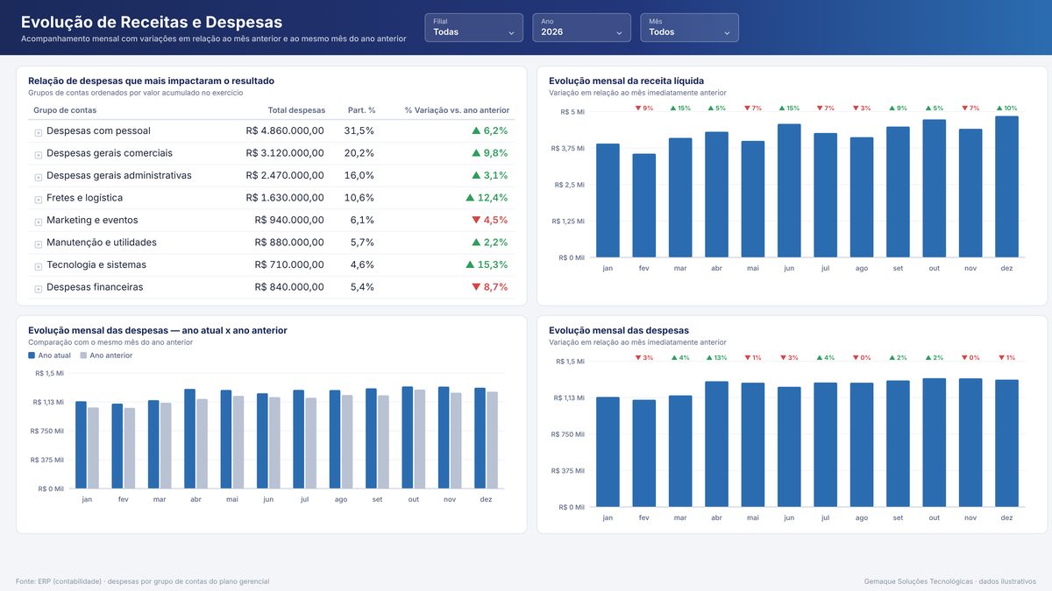Expand the Fretes e logística row
1052x591 pixels.
coord(38,199)
